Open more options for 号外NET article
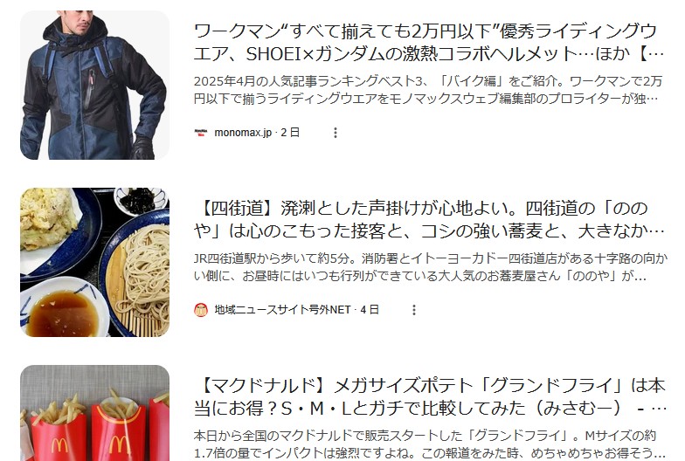Viewport: 685px width, 461px height. tap(414, 310)
